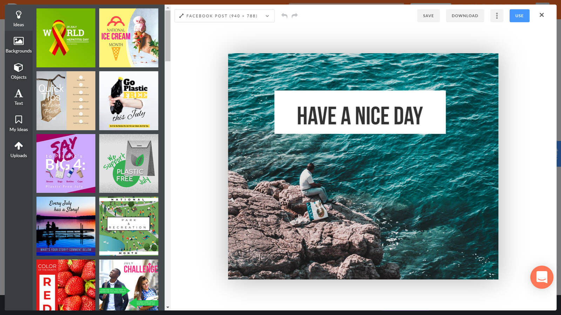Screen dimensions: 561x315
Task: Close the editor with the X
Action: [x=542, y=15]
